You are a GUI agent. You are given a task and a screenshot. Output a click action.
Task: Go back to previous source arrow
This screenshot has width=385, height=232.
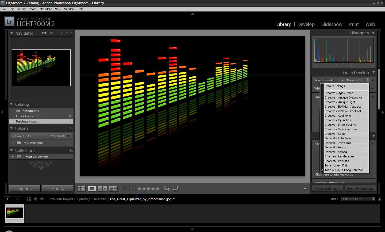pos(36,199)
